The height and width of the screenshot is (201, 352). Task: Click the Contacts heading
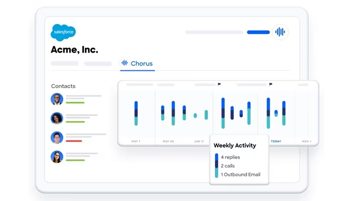pyautogui.click(x=63, y=86)
